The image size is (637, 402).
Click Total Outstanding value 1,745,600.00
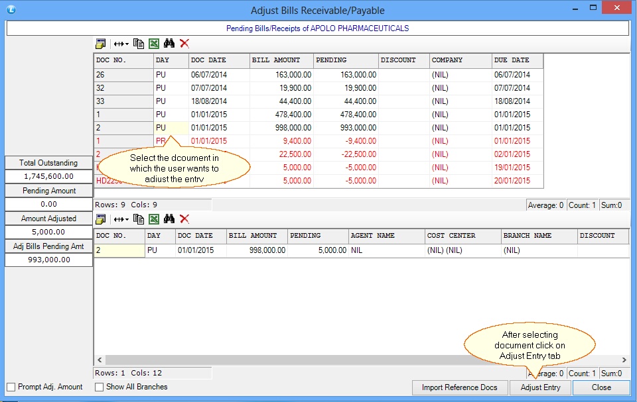click(48, 176)
